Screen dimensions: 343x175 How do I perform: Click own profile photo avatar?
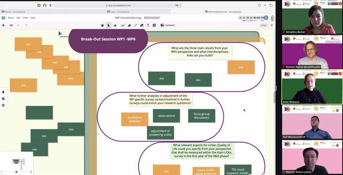(x=272, y=18)
